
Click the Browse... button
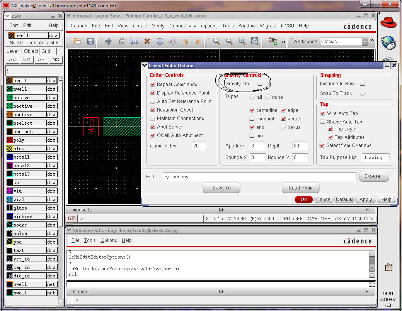click(x=374, y=176)
